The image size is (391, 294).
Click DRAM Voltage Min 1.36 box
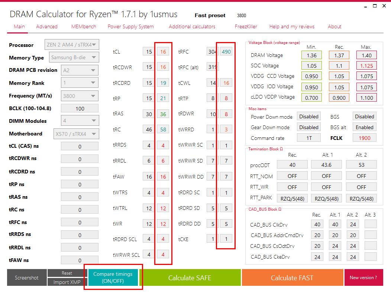tap(312, 55)
